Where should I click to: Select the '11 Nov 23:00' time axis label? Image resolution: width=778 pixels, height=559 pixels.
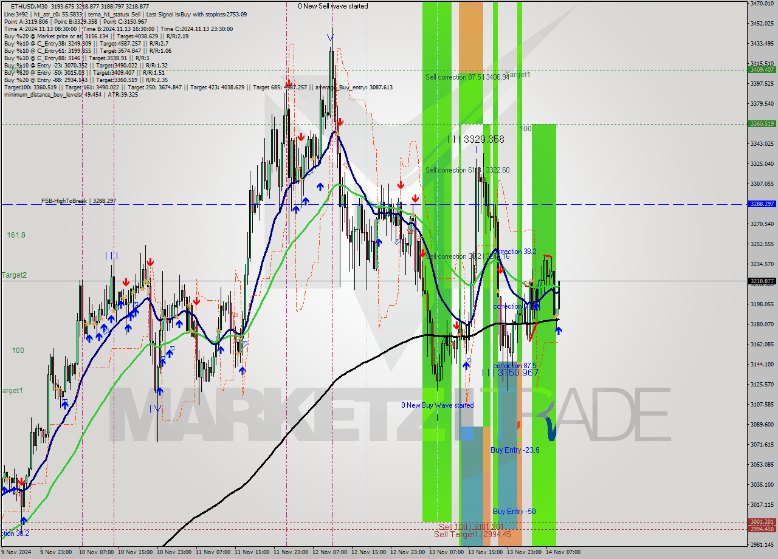(291, 552)
